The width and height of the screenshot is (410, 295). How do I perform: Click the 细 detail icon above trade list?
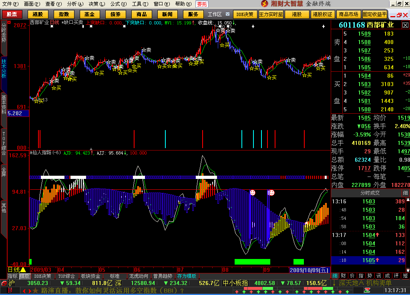click(405, 193)
